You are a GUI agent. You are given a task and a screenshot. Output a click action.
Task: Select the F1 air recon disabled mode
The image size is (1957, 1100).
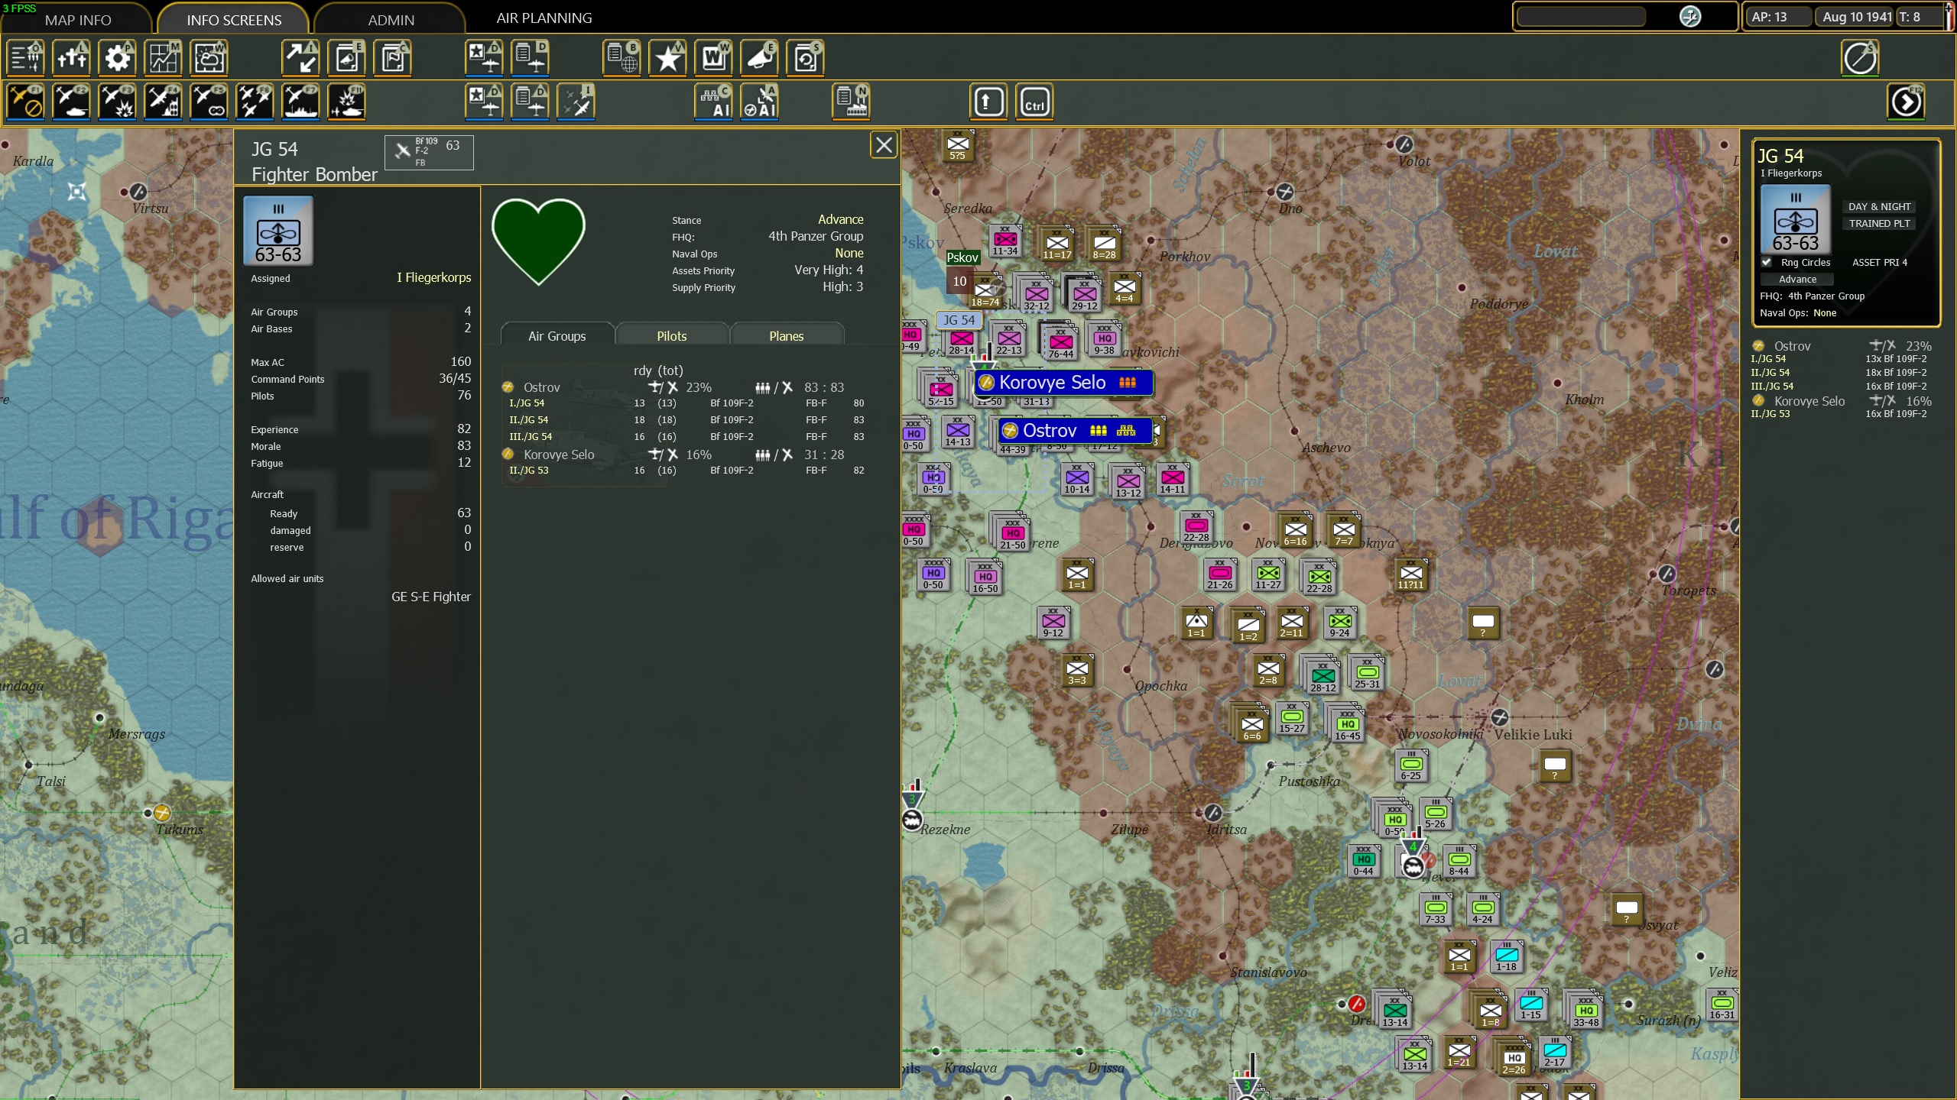26,102
